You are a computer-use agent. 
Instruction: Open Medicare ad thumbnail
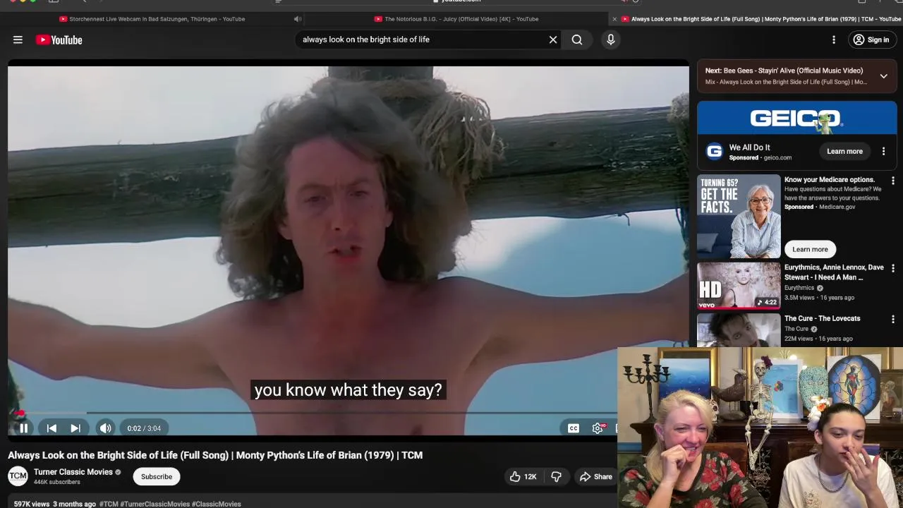(x=739, y=217)
